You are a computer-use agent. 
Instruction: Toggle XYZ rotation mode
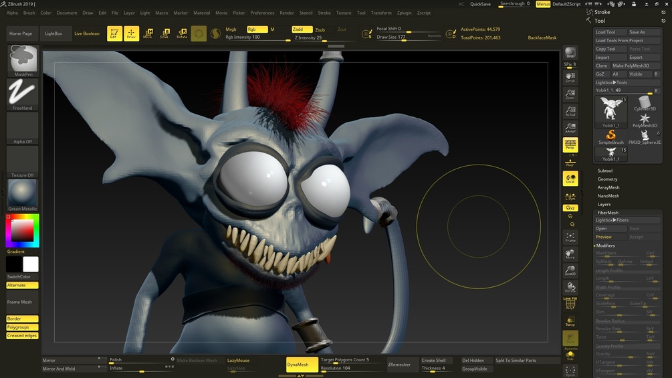pos(570,208)
